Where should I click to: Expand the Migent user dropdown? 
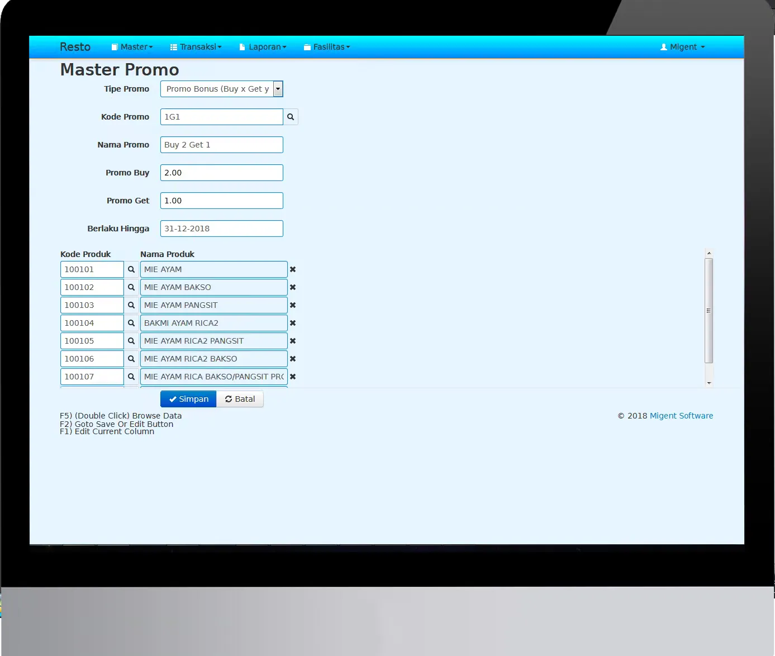683,47
